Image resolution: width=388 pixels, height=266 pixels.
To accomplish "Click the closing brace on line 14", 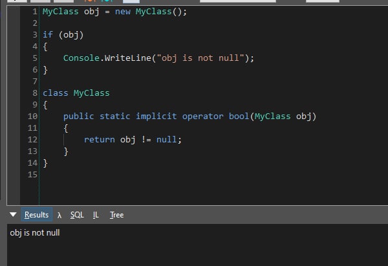I will point(45,163).
